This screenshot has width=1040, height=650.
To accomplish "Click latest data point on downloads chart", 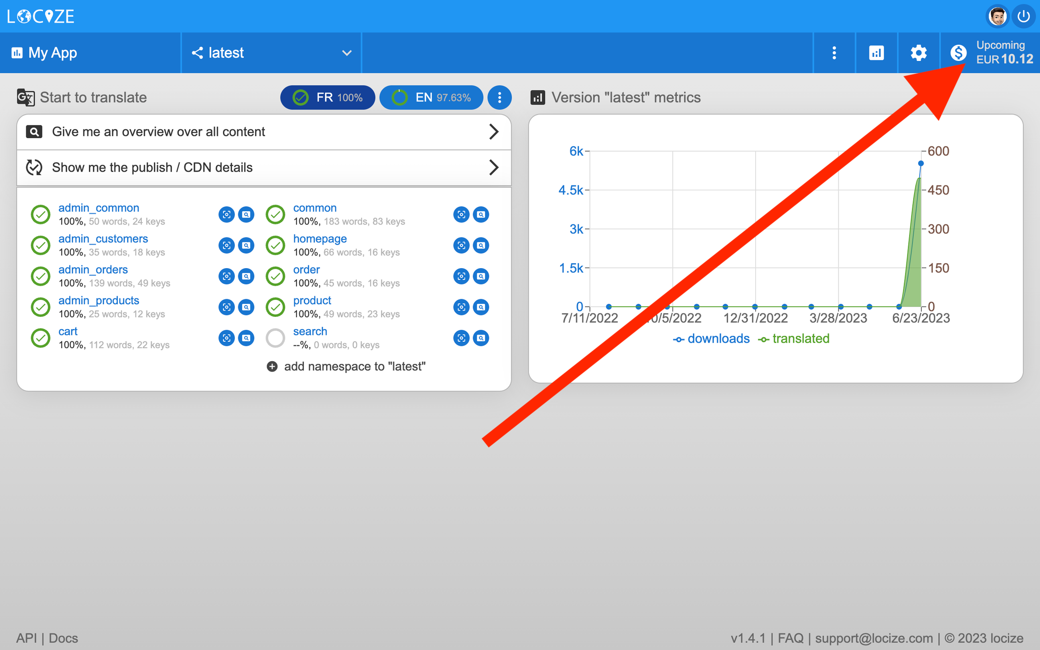I will (x=921, y=163).
